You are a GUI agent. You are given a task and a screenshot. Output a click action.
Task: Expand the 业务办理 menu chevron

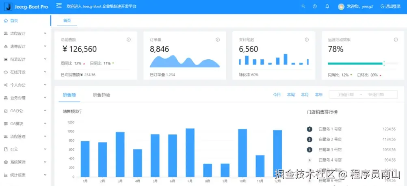[x=45, y=98]
